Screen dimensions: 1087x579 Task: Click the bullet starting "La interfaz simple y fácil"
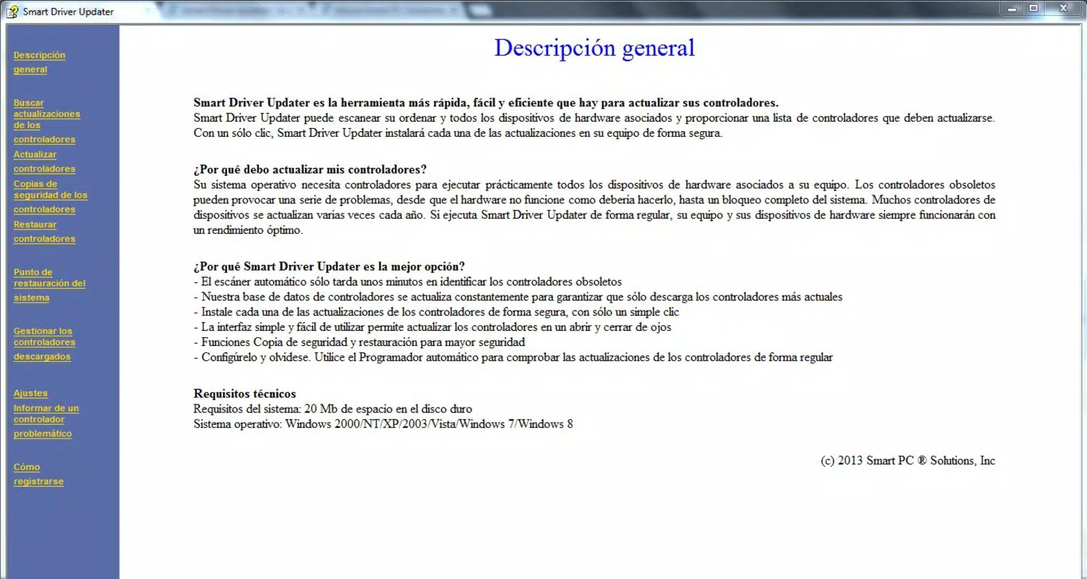click(x=433, y=327)
